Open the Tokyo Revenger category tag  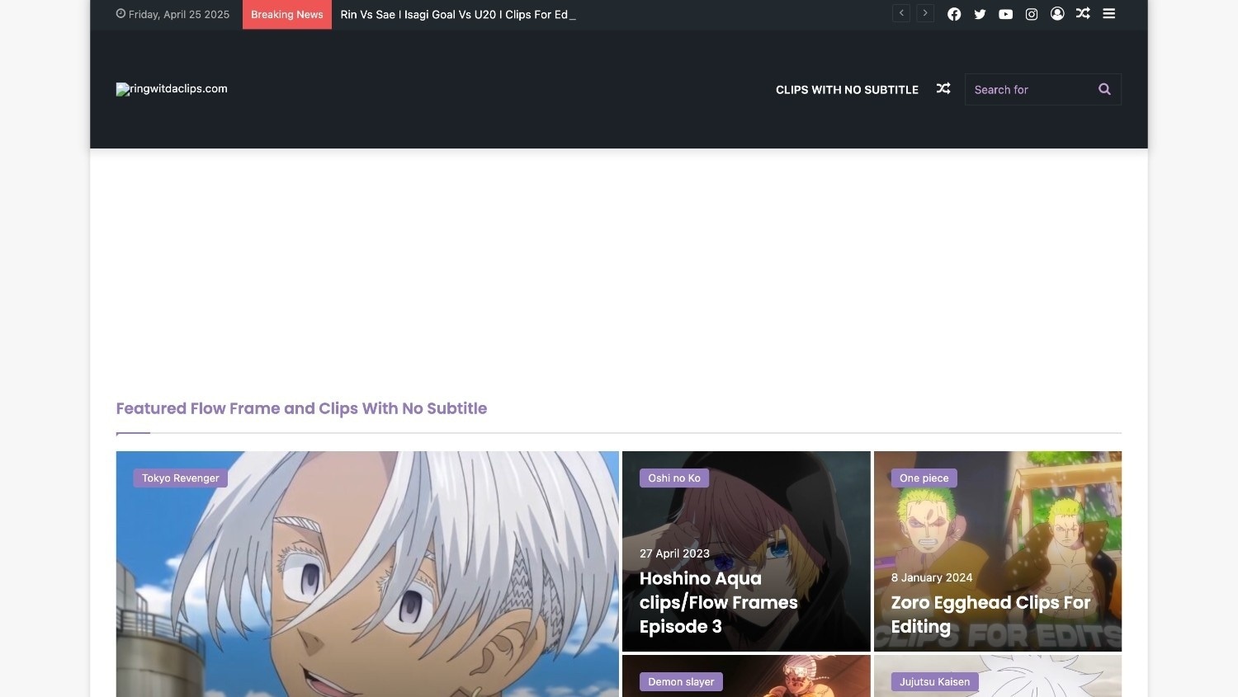pos(181,478)
